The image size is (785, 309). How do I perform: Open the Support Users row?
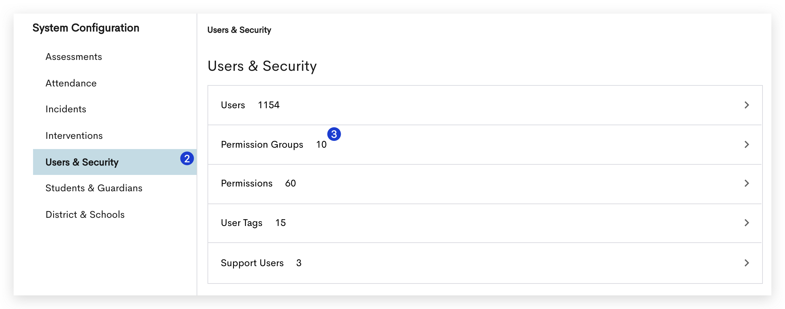pos(485,263)
